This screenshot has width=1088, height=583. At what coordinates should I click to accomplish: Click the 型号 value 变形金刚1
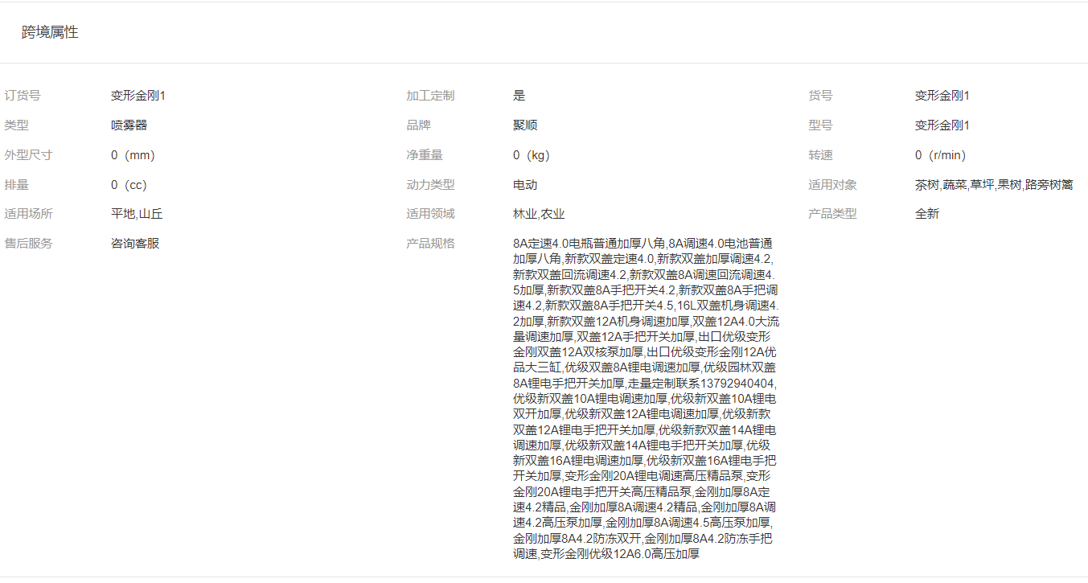click(942, 125)
